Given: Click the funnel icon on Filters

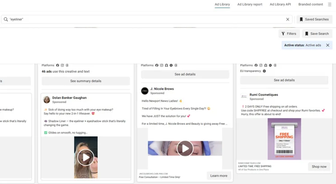Looking at the screenshot, I should click(x=283, y=33).
